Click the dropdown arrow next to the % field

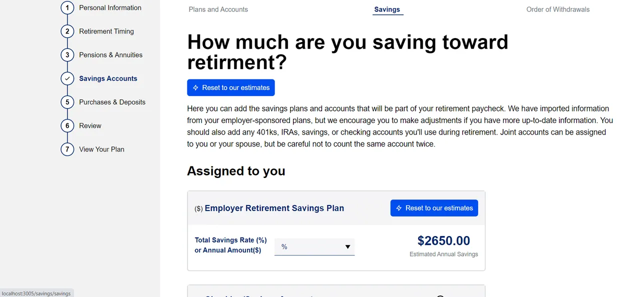[347, 246]
